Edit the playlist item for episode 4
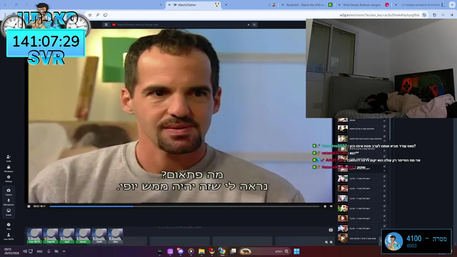Viewport: 457px width, 257px height. click(x=385, y=186)
